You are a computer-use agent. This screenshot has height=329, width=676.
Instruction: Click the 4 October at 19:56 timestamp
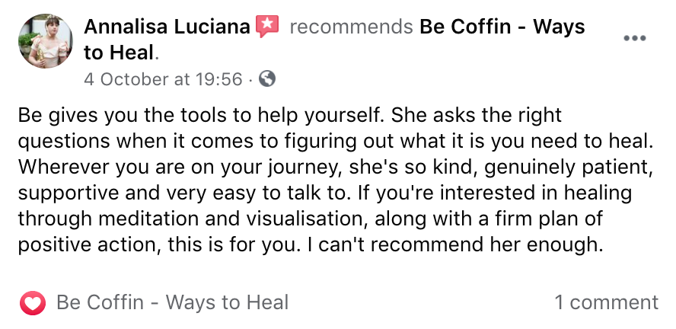pyautogui.click(x=163, y=78)
